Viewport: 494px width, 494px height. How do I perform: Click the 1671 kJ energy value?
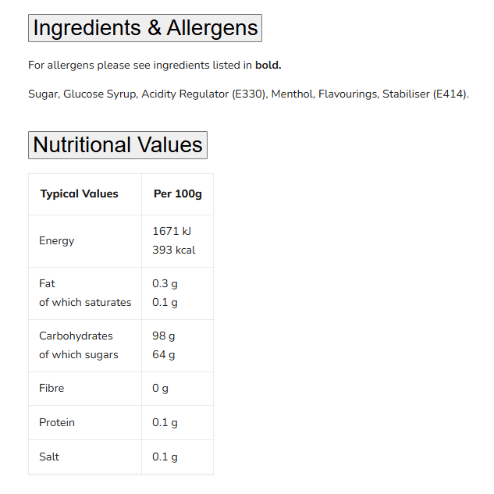172,231
